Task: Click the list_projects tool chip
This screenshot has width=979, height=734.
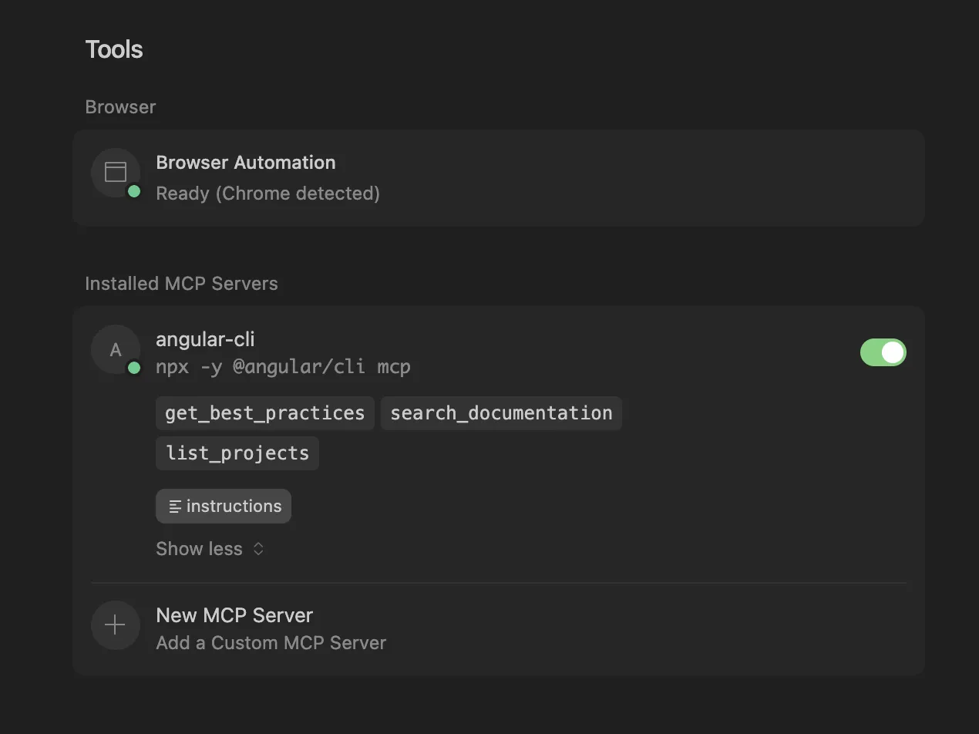Action: click(237, 453)
